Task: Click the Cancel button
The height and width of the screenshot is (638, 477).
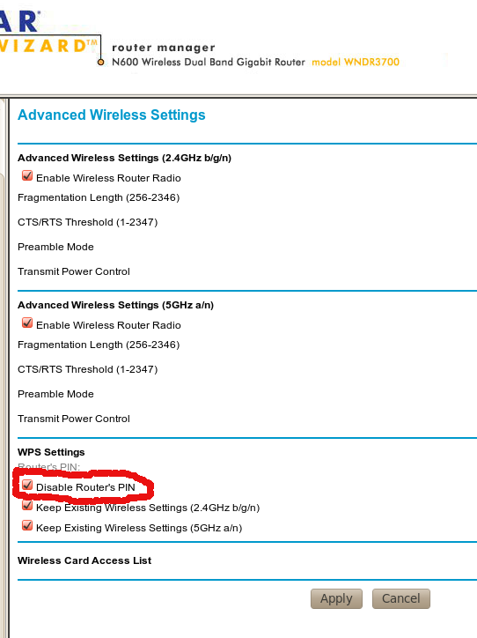Action: point(401,598)
